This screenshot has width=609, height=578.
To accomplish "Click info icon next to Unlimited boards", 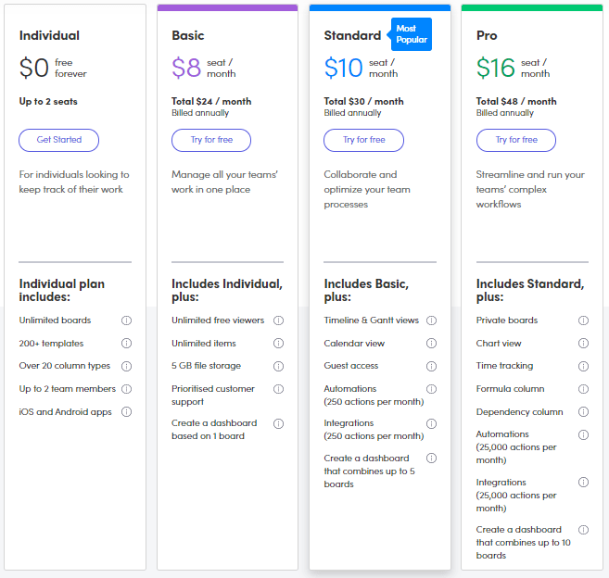I will click(126, 320).
